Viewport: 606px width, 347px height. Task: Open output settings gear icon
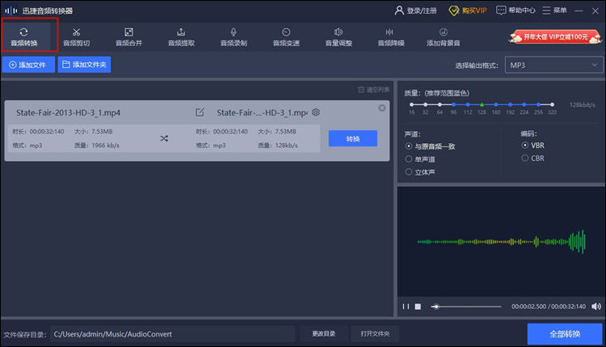pyautogui.click(x=316, y=112)
